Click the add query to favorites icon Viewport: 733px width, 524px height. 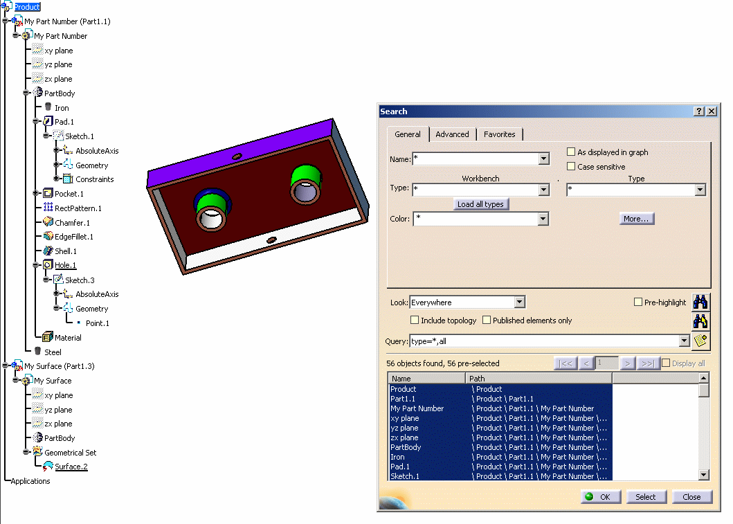coord(700,341)
